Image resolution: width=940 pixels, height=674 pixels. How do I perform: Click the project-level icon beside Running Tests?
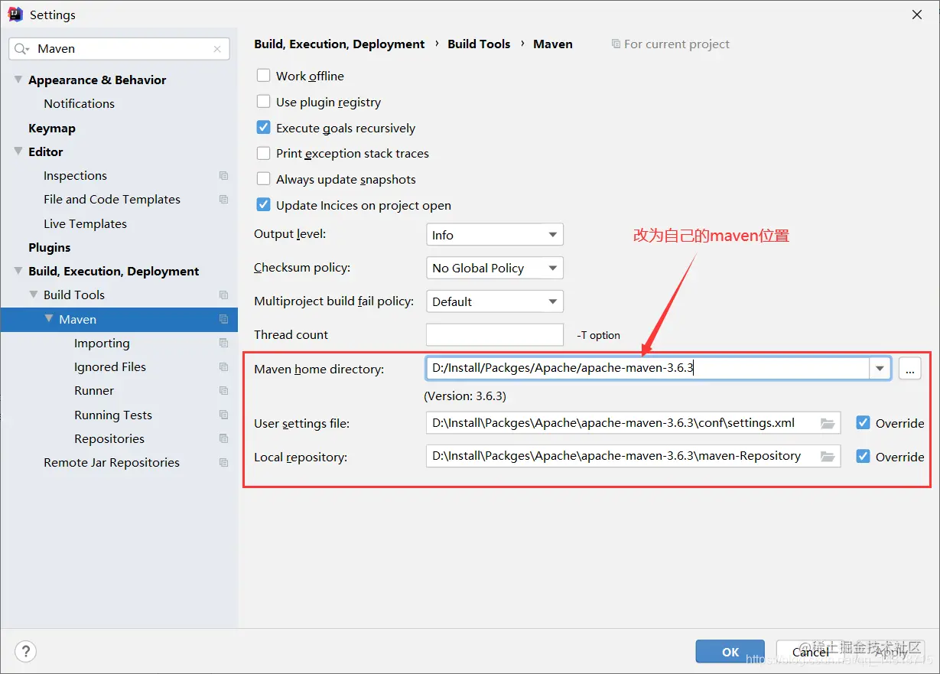coord(223,415)
